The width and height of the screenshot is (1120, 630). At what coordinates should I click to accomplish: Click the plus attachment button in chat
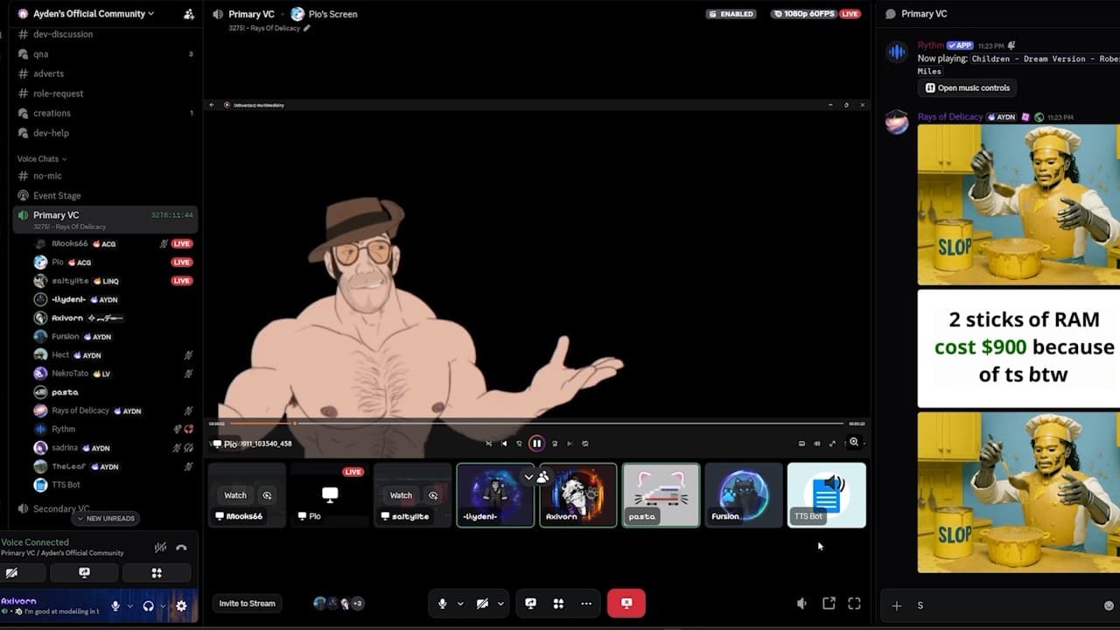[x=896, y=605]
